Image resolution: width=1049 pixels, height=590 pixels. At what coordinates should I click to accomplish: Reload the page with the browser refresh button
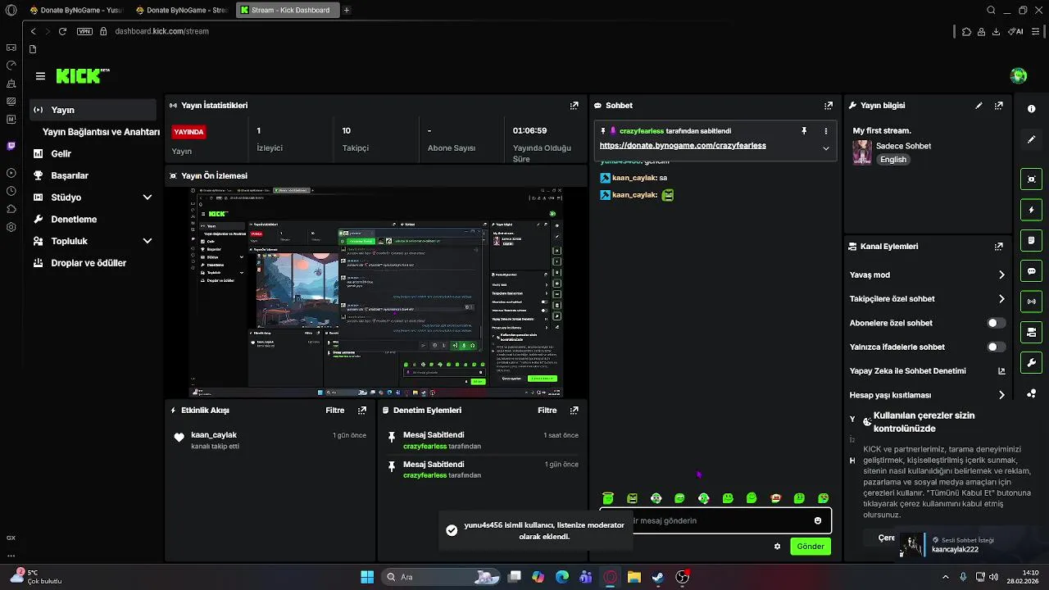pos(62,31)
